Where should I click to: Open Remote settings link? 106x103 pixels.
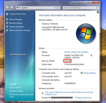(x=16, y=23)
